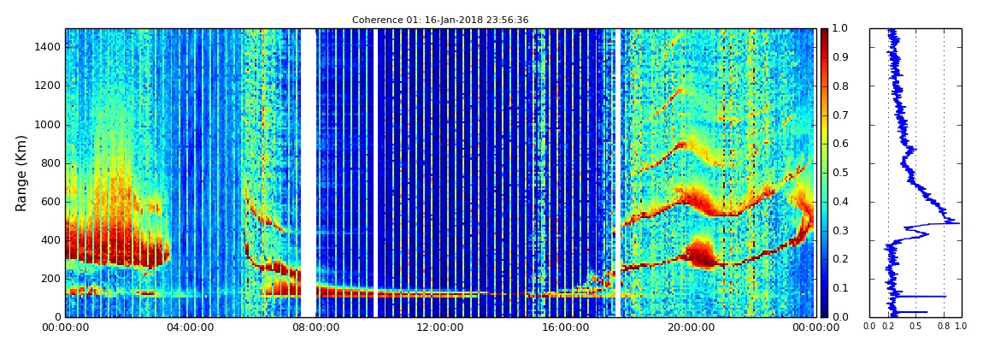Click the 0.8 label on the colorbar scale
The width and height of the screenshot is (983, 348).
(839, 86)
